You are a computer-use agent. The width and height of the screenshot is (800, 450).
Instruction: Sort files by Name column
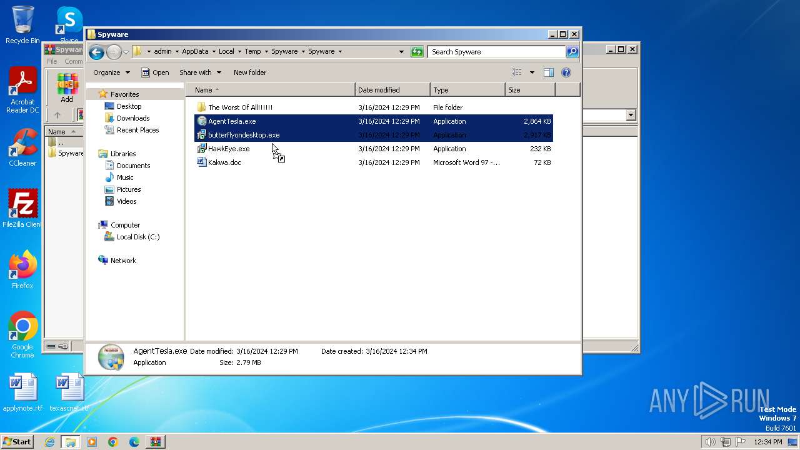(x=271, y=90)
